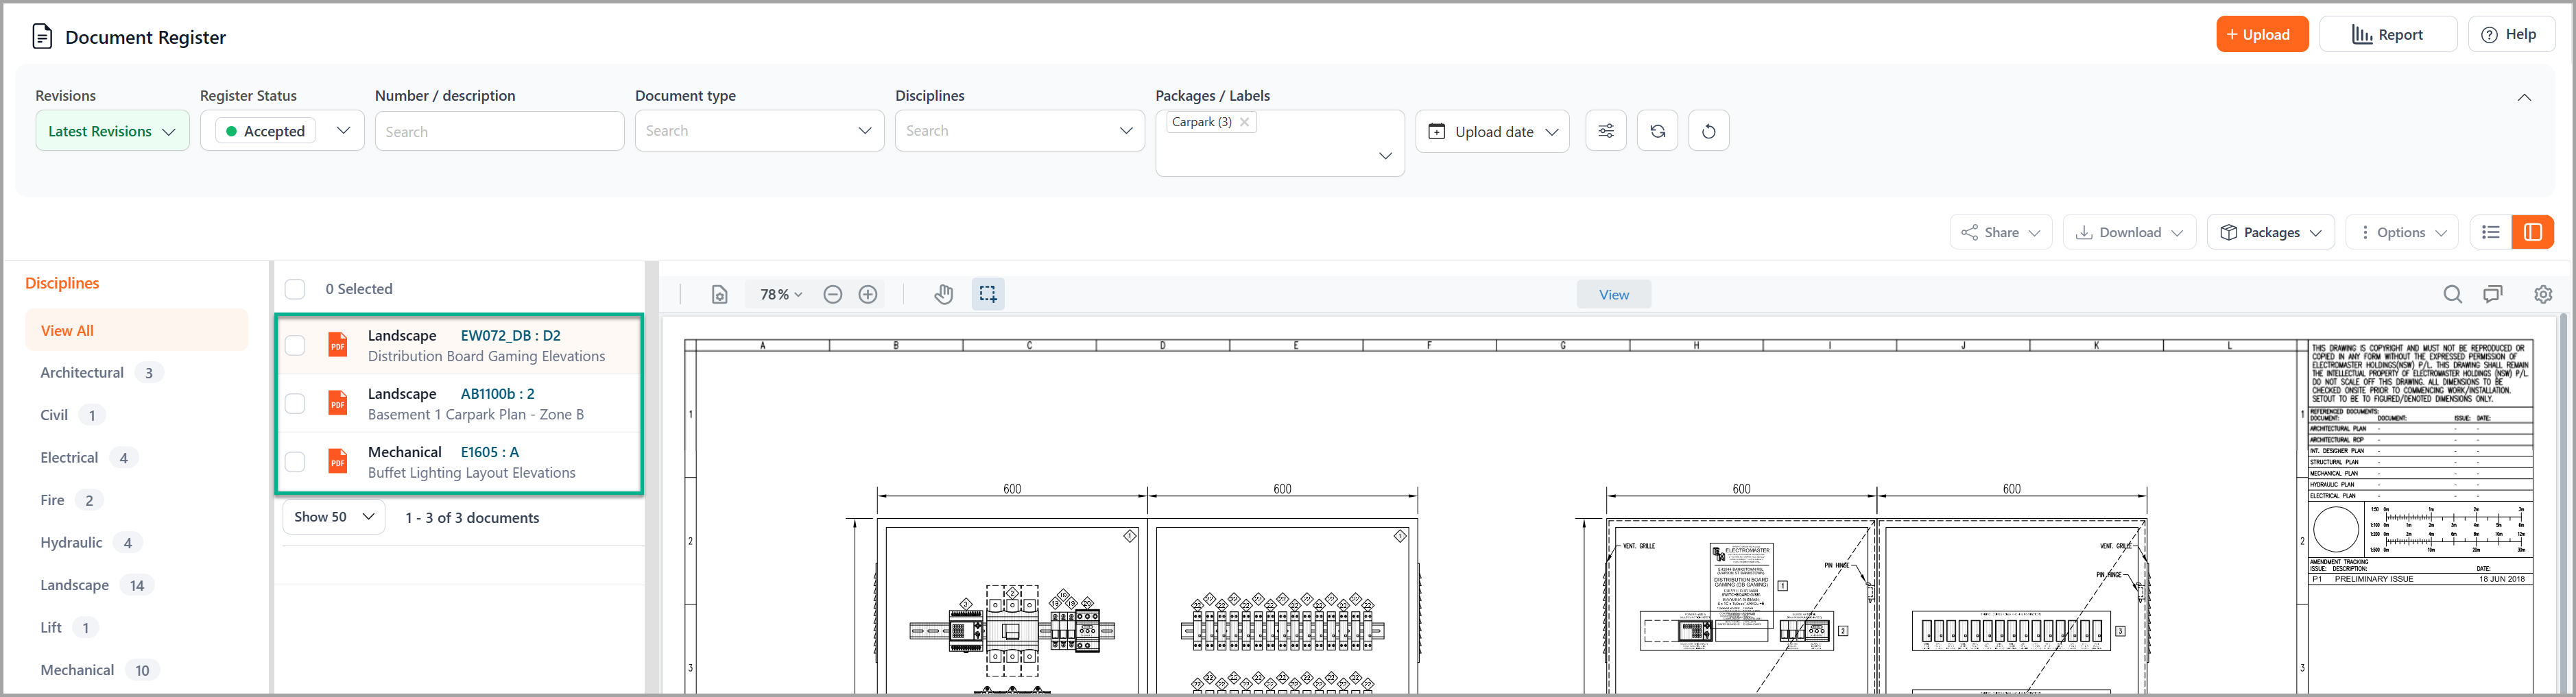This screenshot has height=697, width=2576.
Task: Refresh the register with the sync icon
Action: pos(1657,130)
